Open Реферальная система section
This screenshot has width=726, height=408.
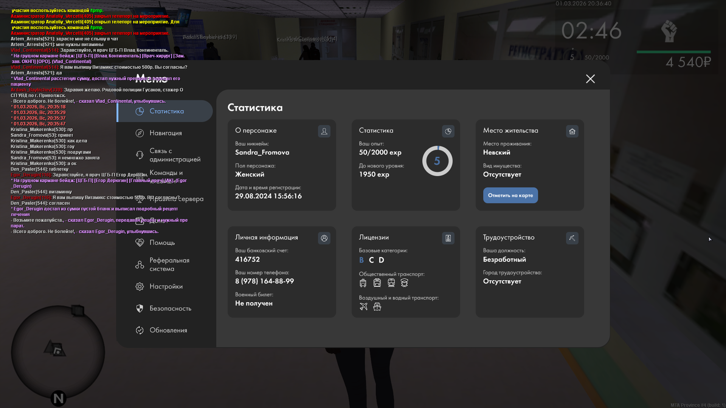click(x=169, y=264)
